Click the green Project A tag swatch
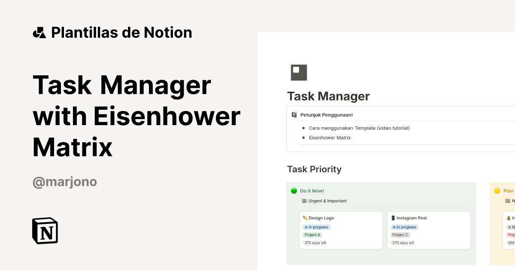The height and width of the screenshot is (270, 515). coord(312,235)
